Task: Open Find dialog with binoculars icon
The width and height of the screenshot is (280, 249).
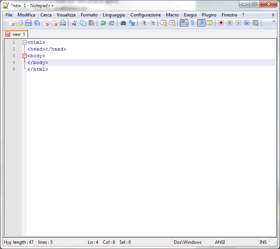Action: pyautogui.click(x=123, y=23)
